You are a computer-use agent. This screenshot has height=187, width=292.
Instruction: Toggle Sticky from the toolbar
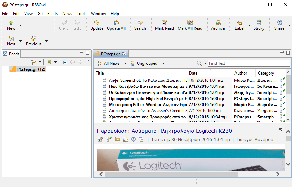pos(259,25)
